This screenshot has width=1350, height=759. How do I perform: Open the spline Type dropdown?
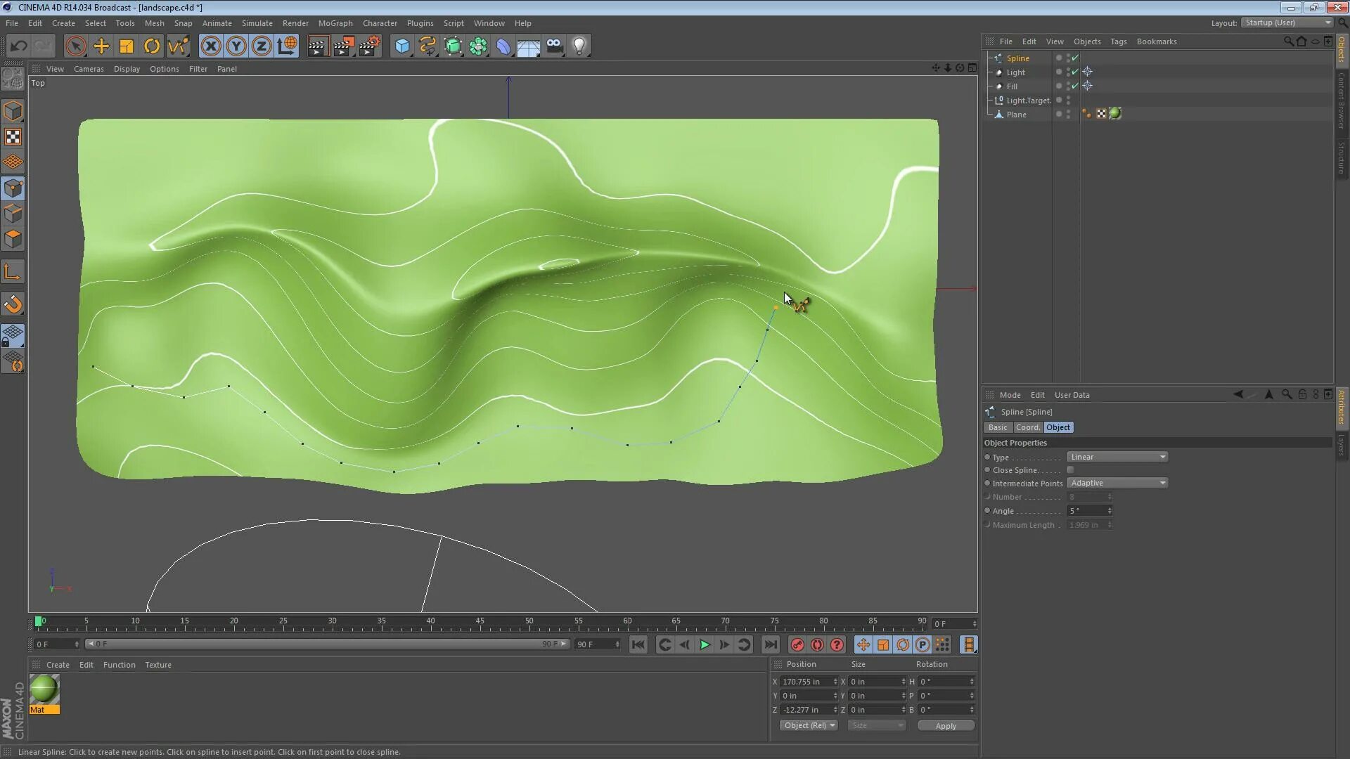(x=1117, y=457)
